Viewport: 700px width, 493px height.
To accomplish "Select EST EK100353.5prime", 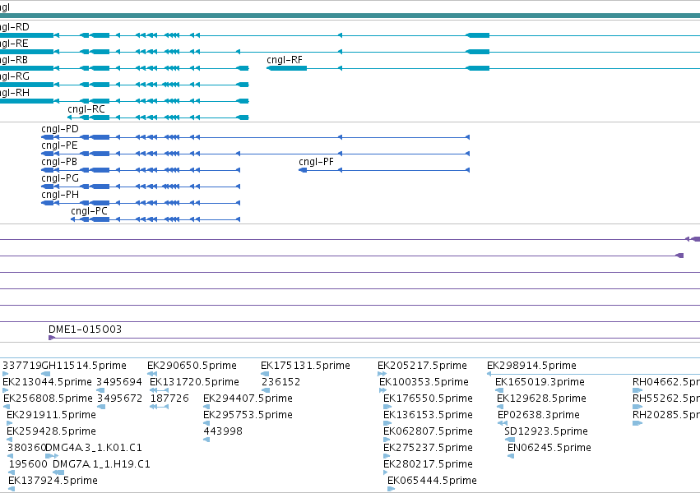I will coord(424,382).
